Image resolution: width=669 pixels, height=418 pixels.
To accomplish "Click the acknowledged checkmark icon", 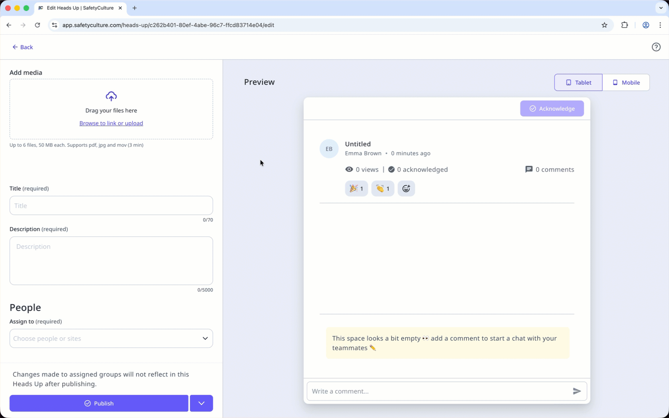I will [391, 169].
